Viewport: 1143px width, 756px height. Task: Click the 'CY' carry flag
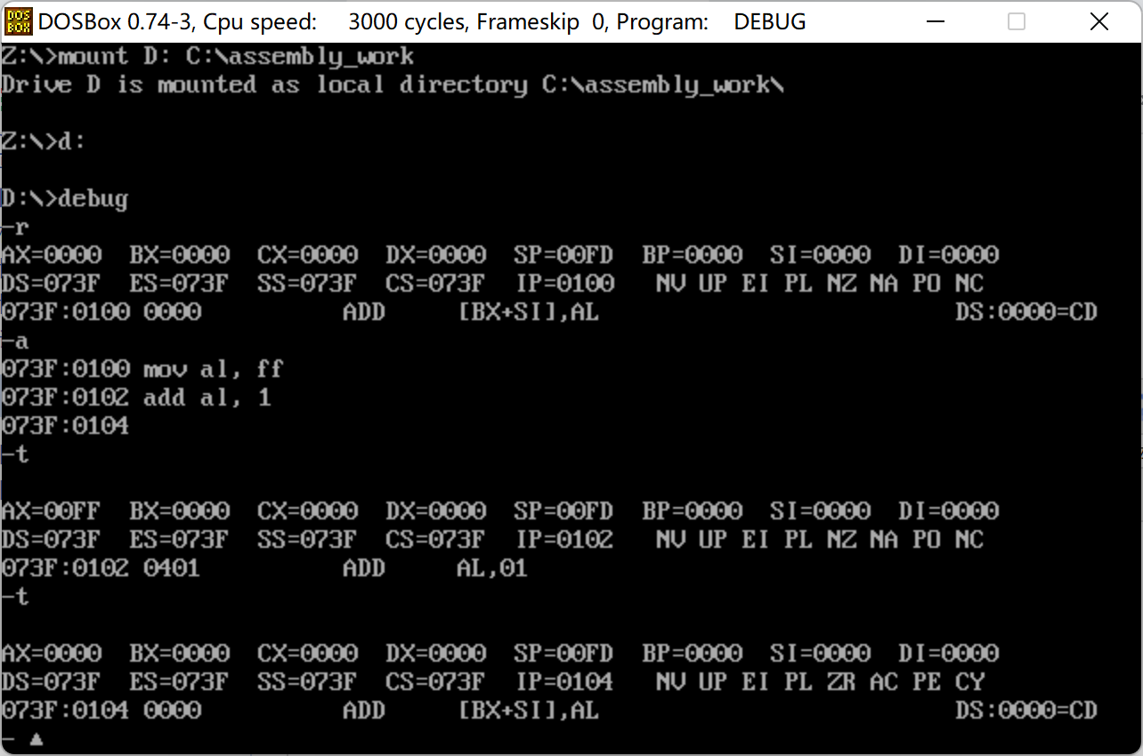tap(969, 683)
